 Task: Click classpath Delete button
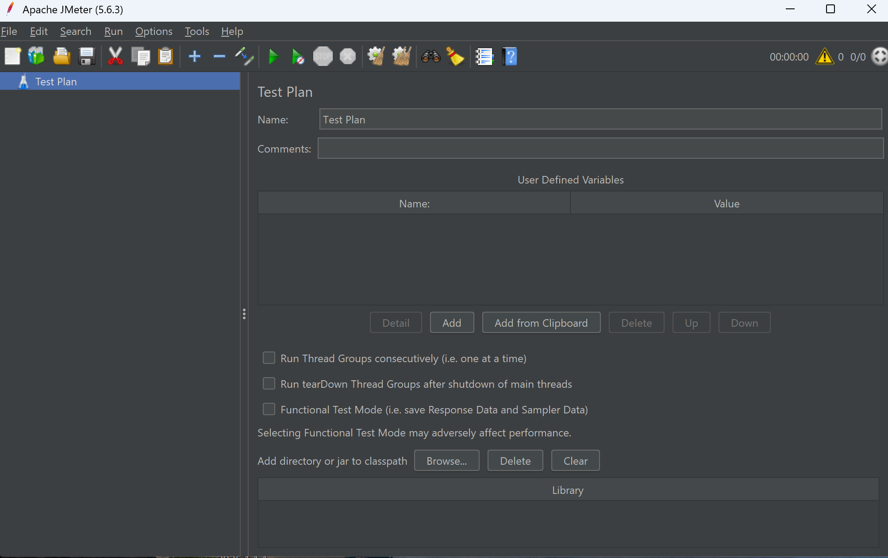pyautogui.click(x=515, y=461)
